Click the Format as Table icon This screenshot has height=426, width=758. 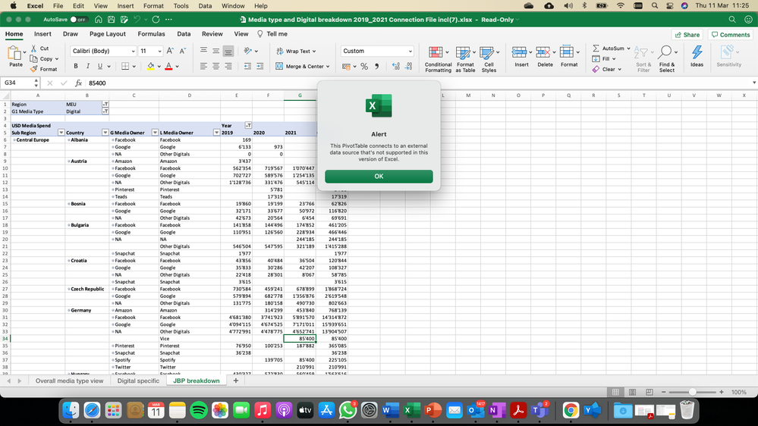pos(465,52)
